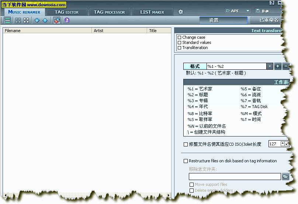Click folder browse icon beside old-folder field
Viewport: 298px width, 204px height.
[x=285, y=176]
